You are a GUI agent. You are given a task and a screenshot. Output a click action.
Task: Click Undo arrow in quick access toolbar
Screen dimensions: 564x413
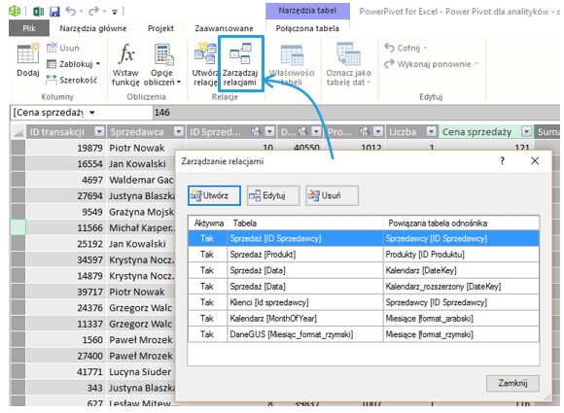71,12
